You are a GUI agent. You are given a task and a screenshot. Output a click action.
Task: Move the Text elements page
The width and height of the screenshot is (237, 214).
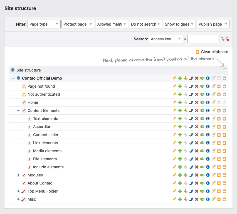tap(191, 119)
